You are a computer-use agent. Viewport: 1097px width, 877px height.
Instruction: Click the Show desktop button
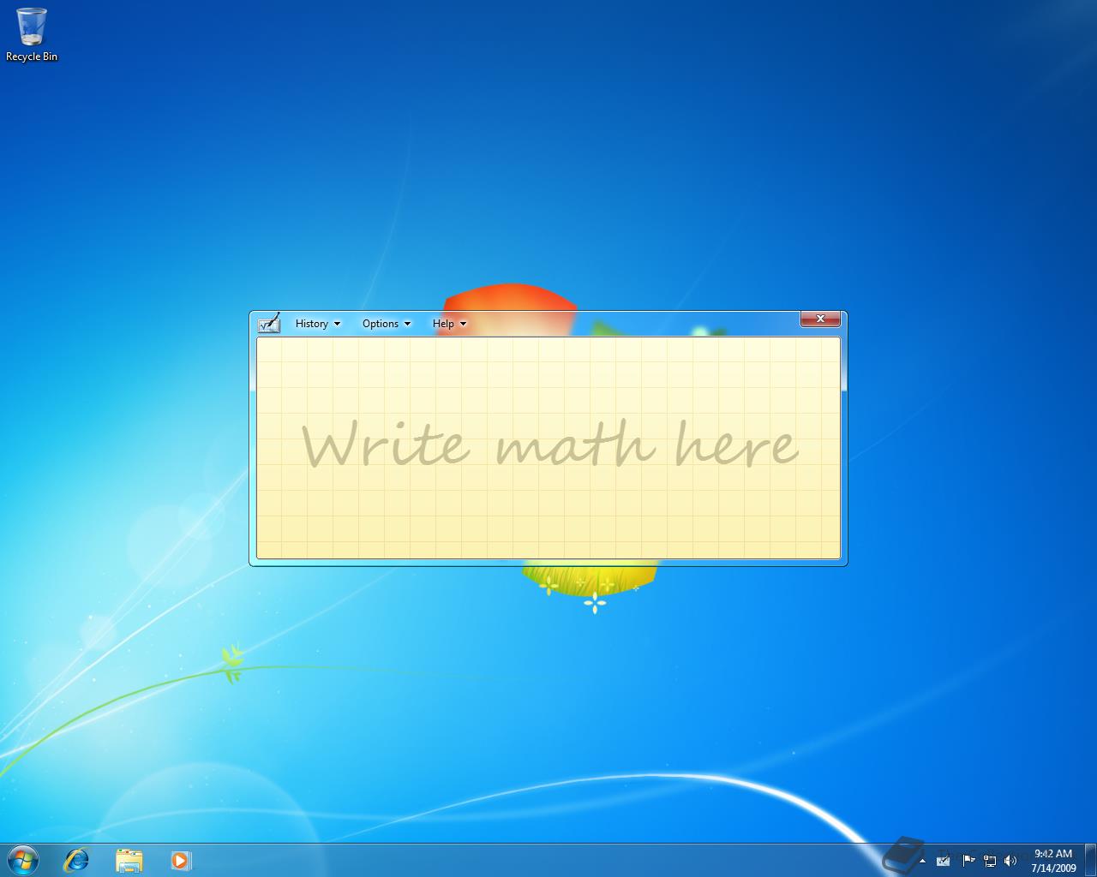[x=1090, y=861]
